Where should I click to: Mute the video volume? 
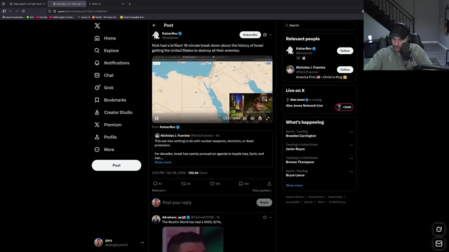(252, 118)
